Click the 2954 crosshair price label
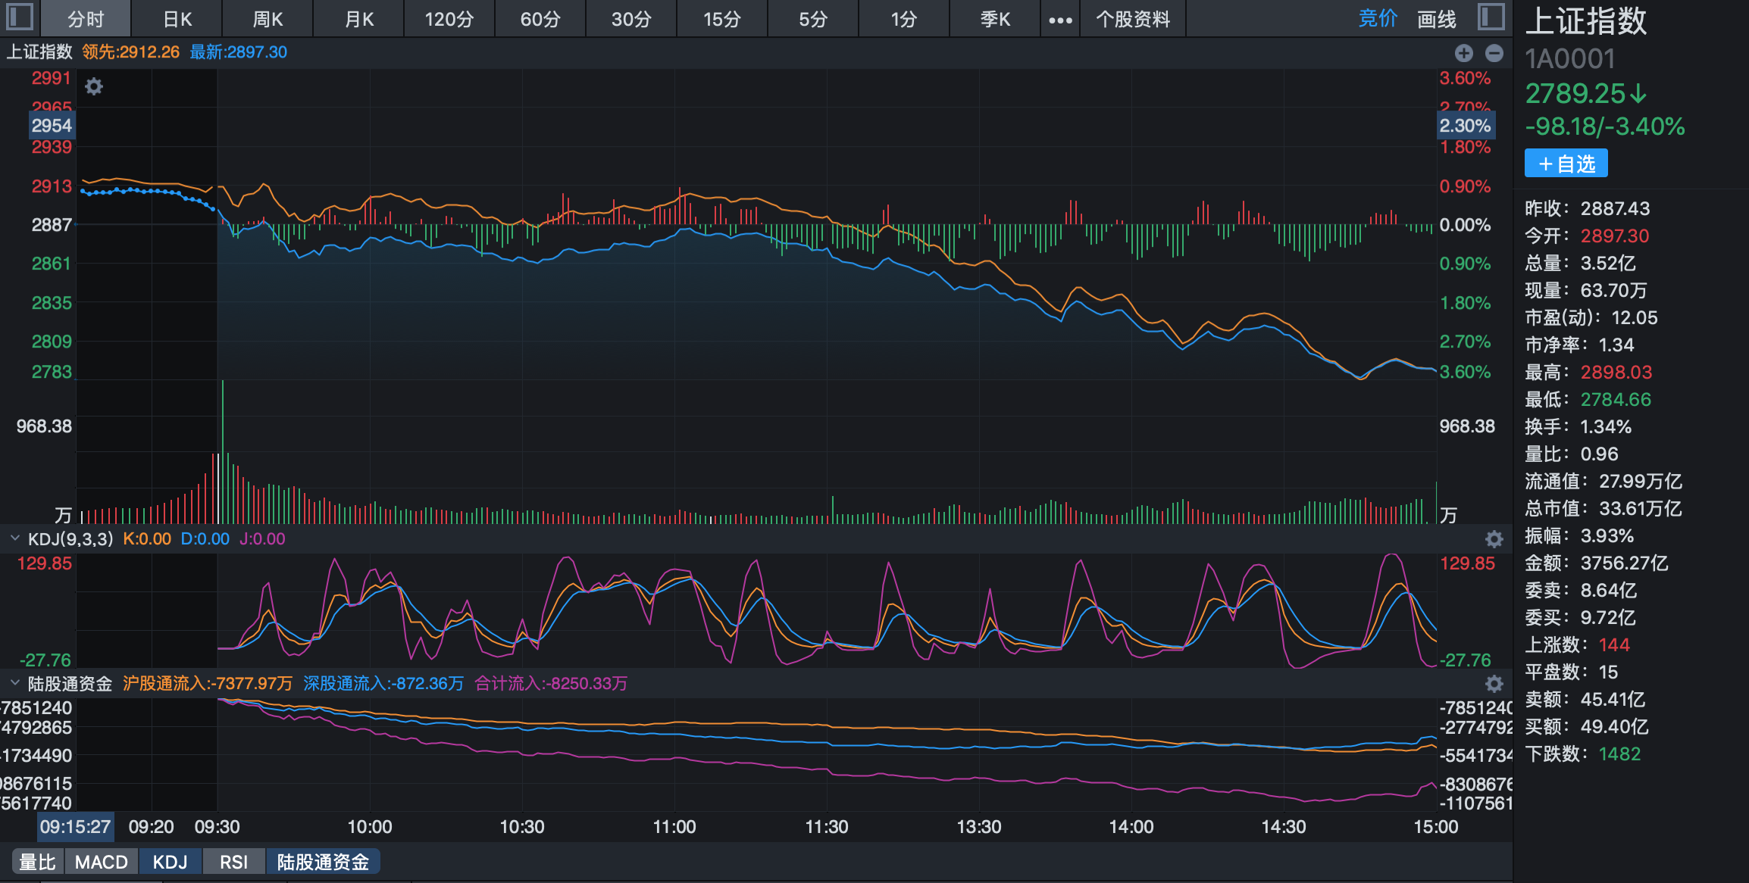The image size is (1749, 883). coord(52,126)
